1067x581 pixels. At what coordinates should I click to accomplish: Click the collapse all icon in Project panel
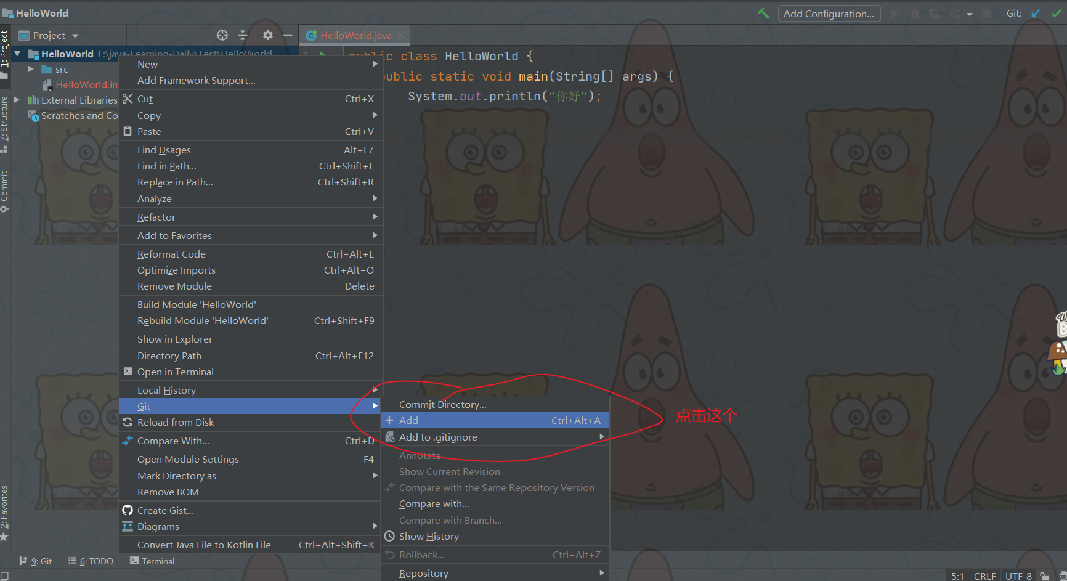tap(243, 35)
